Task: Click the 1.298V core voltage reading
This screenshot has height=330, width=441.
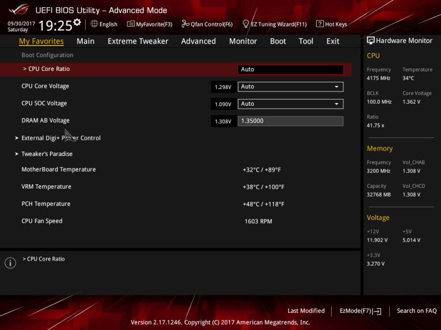Action: (223, 87)
